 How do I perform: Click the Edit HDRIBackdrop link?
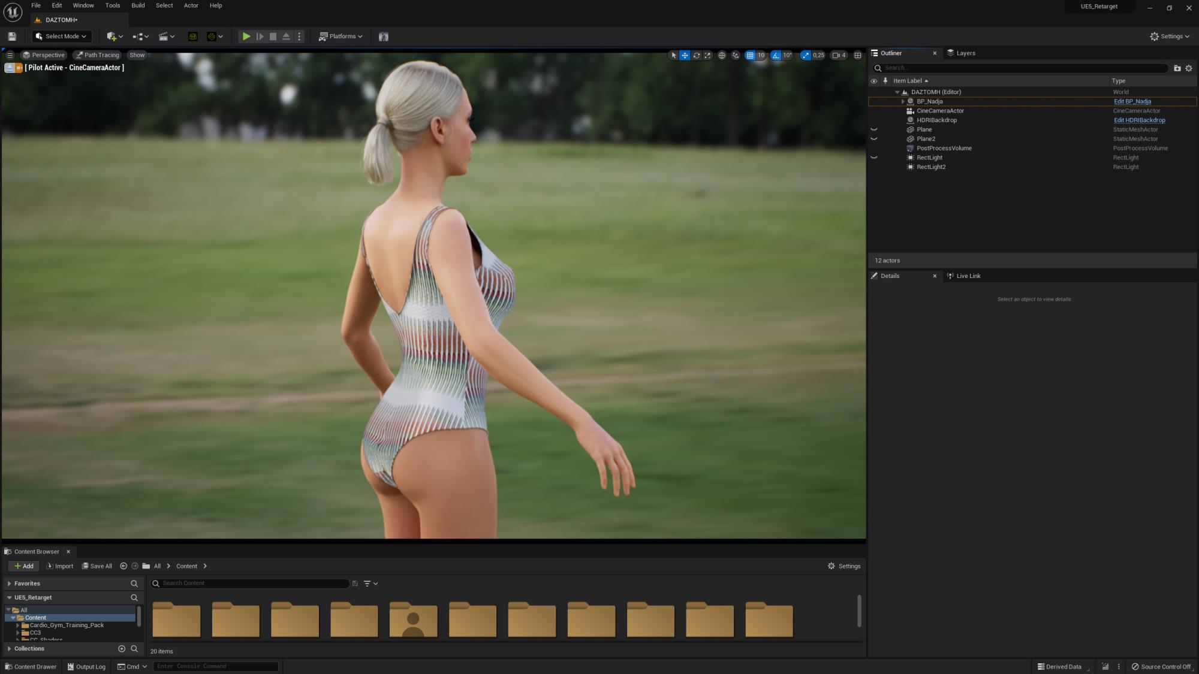1140,120
